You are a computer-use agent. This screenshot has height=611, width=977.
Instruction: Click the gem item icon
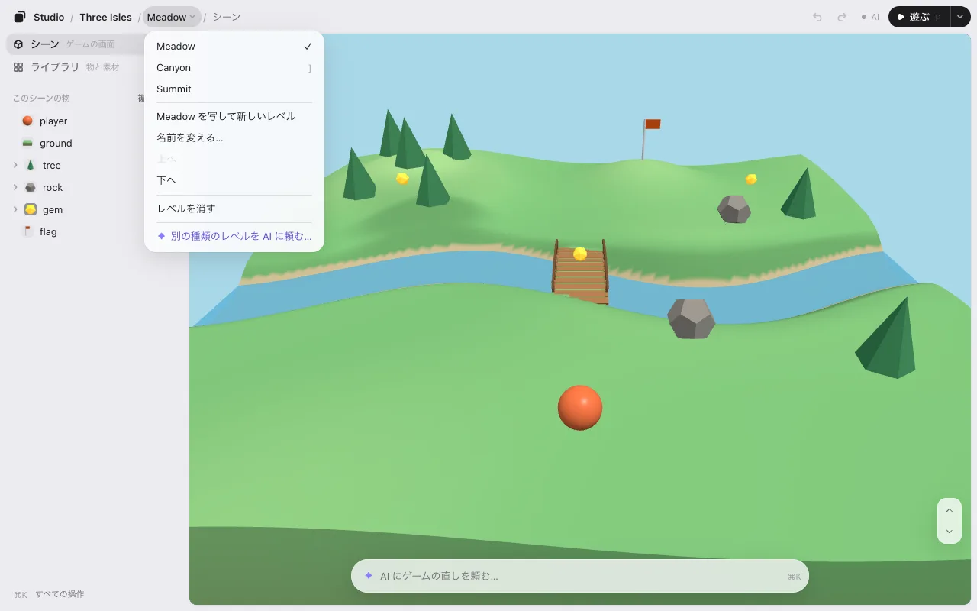point(31,209)
